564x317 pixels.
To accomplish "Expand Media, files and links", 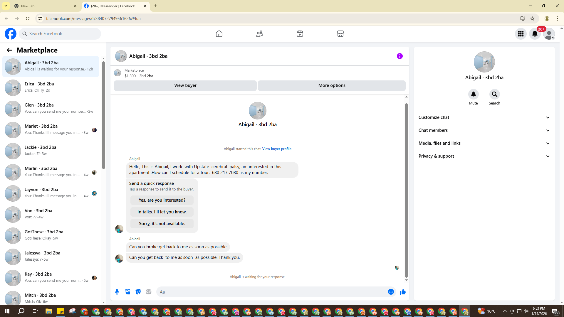I will (x=484, y=143).
